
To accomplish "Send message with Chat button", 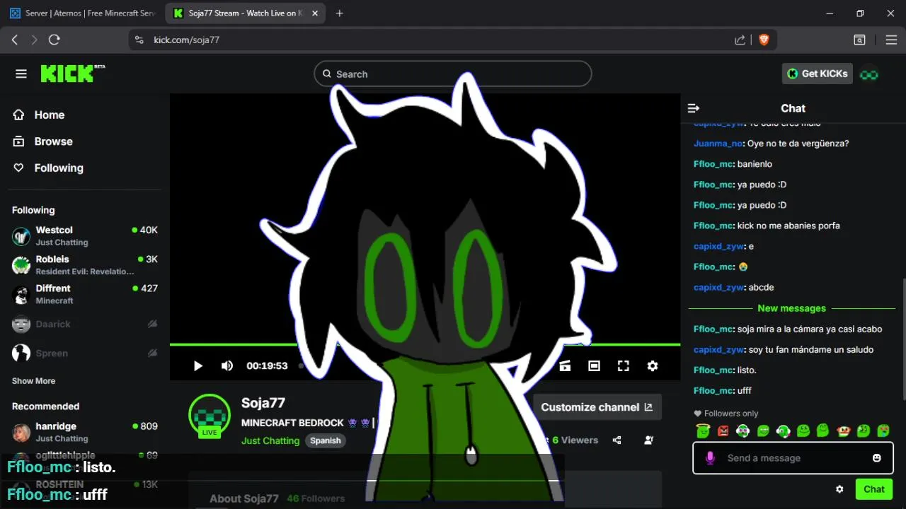I will tap(873, 489).
